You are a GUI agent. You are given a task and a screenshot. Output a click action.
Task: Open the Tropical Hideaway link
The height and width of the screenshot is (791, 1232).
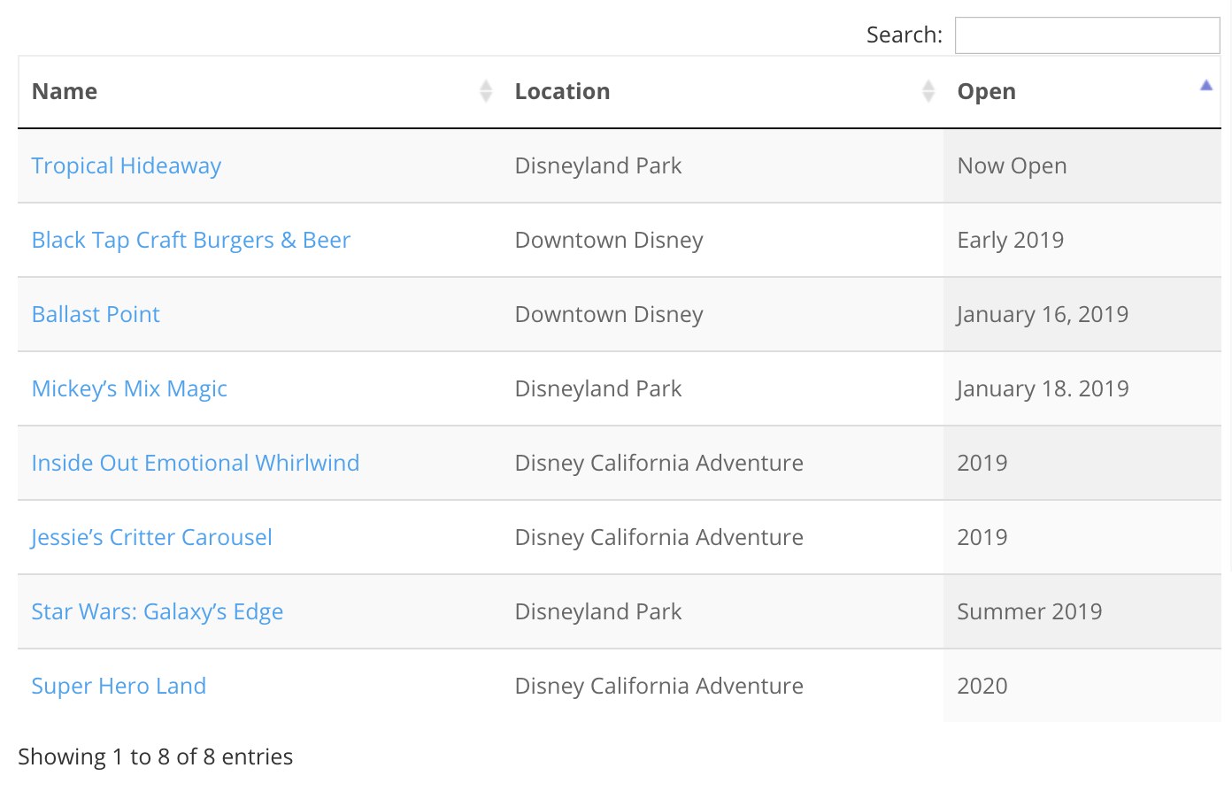tap(127, 166)
